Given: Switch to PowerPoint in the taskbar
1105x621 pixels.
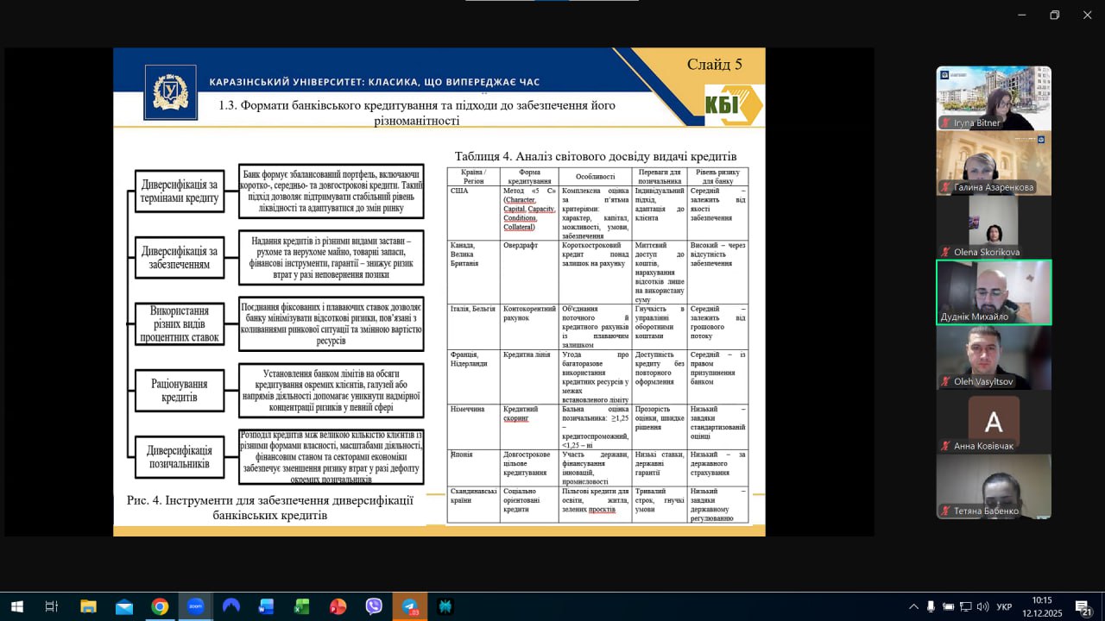Looking at the screenshot, I should coord(338,606).
